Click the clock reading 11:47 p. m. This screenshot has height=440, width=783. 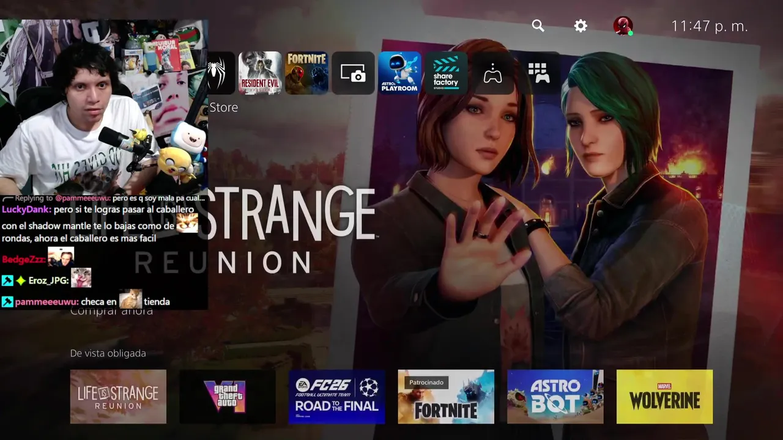710,26
